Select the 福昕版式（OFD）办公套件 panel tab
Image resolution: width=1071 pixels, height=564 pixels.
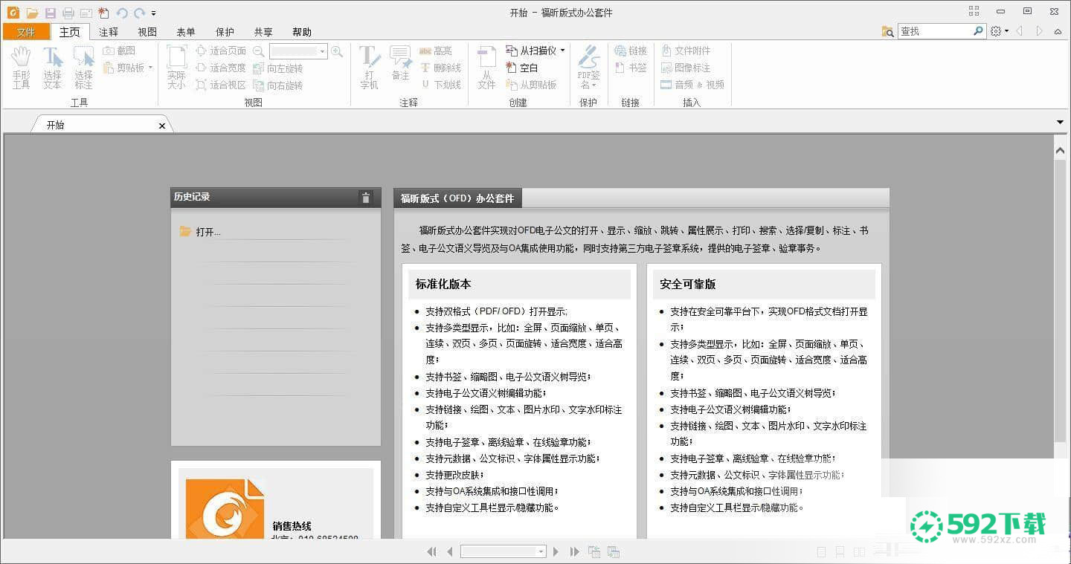(x=457, y=198)
